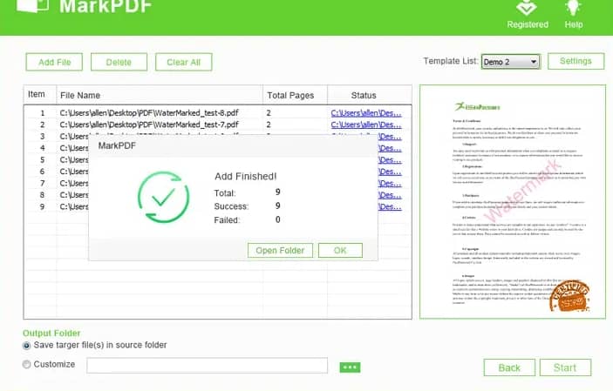Click the green checkmark success icon
The width and height of the screenshot is (613, 391).
pyautogui.click(x=163, y=198)
